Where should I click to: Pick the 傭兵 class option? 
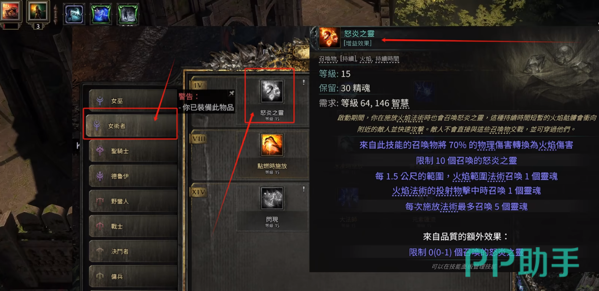click(x=133, y=276)
